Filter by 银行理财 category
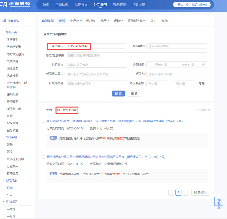227x219 pixels. [x=13, y=40]
